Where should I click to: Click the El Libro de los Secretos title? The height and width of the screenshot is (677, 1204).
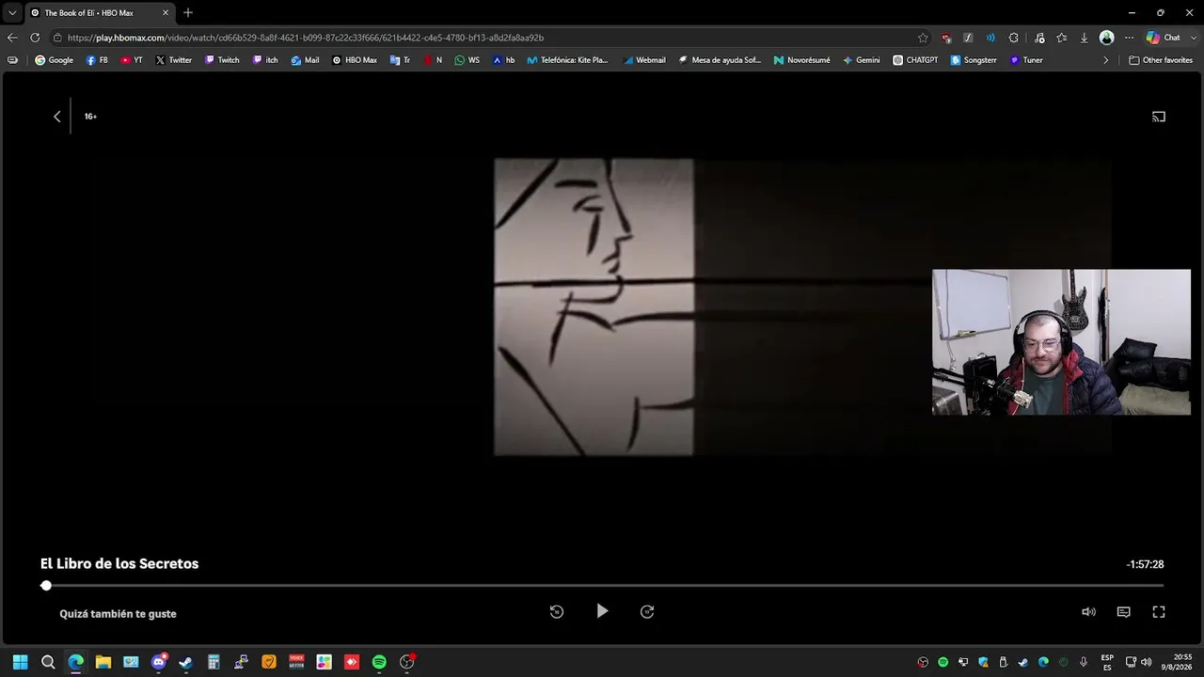click(119, 564)
